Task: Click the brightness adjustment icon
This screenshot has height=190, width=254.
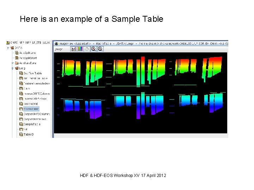Action: [x=87, y=49]
